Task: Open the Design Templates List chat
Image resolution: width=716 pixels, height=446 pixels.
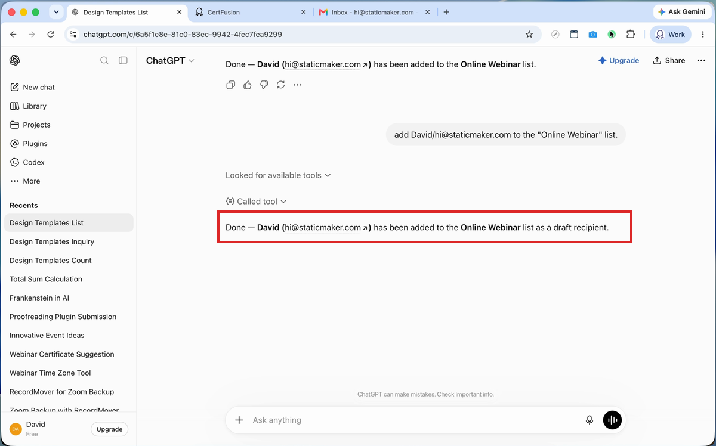Action: point(69,223)
